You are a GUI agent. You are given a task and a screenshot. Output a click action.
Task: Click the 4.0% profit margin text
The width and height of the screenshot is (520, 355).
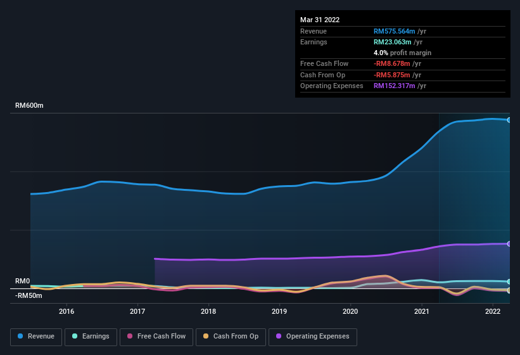(x=402, y=53)
